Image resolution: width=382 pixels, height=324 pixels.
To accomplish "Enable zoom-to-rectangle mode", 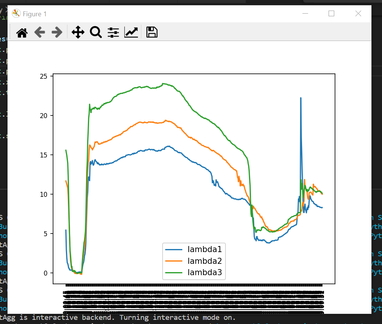I will tap(95, 33).
